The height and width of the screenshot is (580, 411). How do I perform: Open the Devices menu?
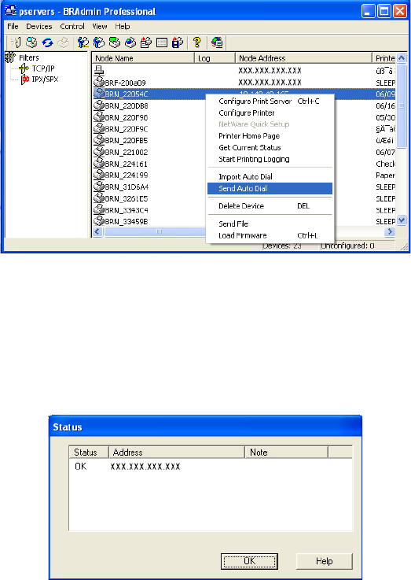pyautogui.click(x=39, y=26)
